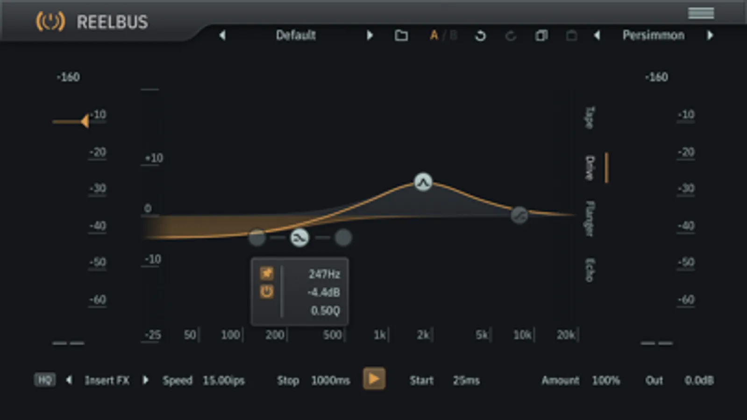Click the Out label

[654, 380]
